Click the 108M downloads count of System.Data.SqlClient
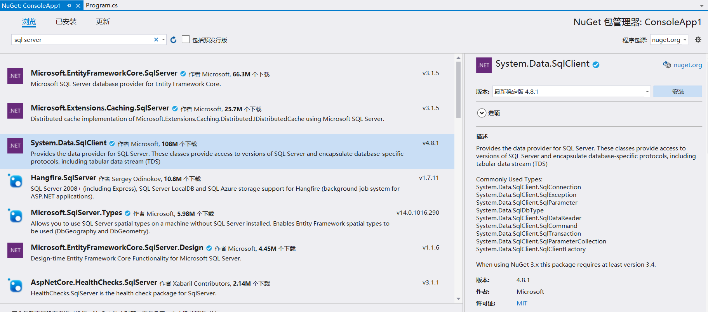The height and width of the screenshot is (312, 708). tap(170, 144)
